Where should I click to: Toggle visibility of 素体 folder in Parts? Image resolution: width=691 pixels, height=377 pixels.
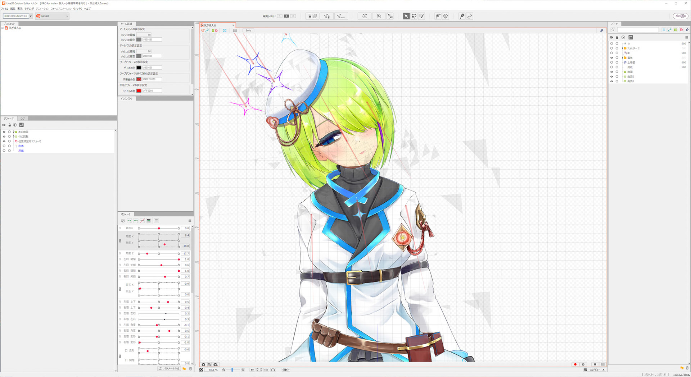[x=611, y=58]
